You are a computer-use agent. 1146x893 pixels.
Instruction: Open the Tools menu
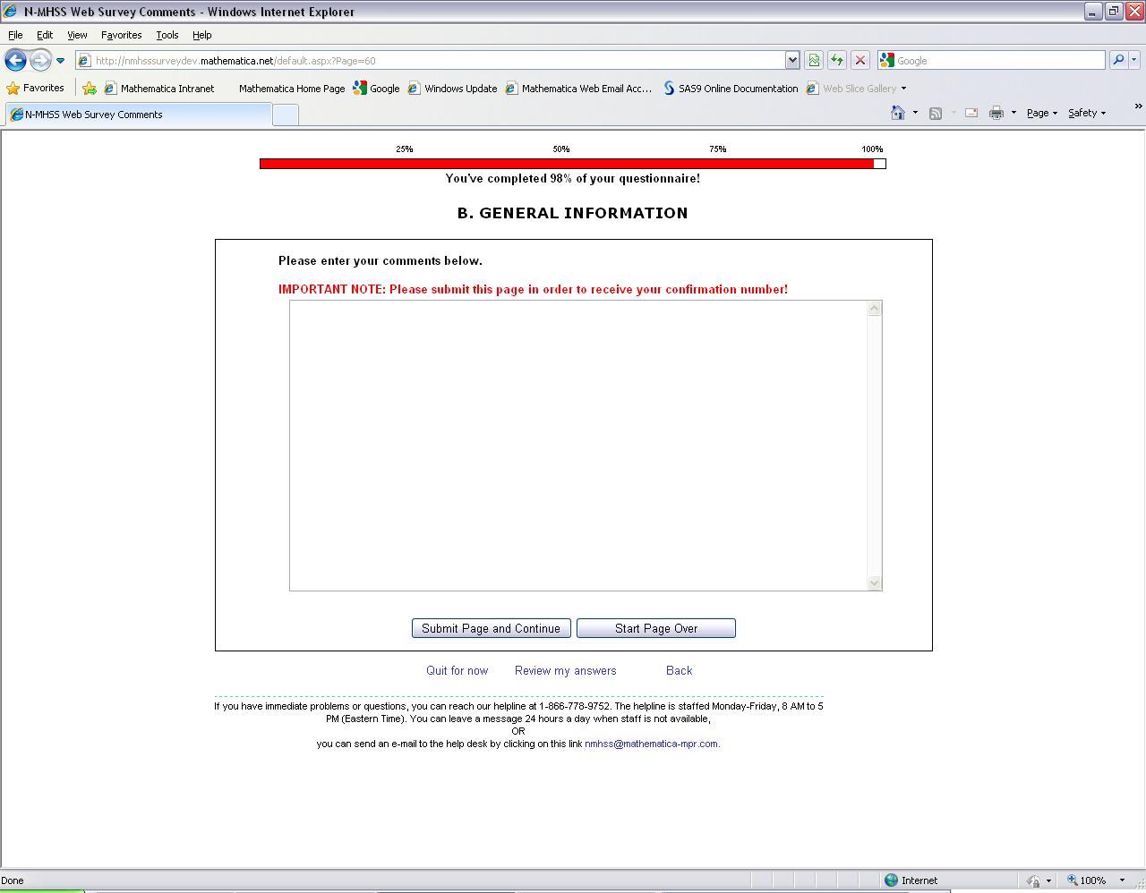(x=167, y=35)
